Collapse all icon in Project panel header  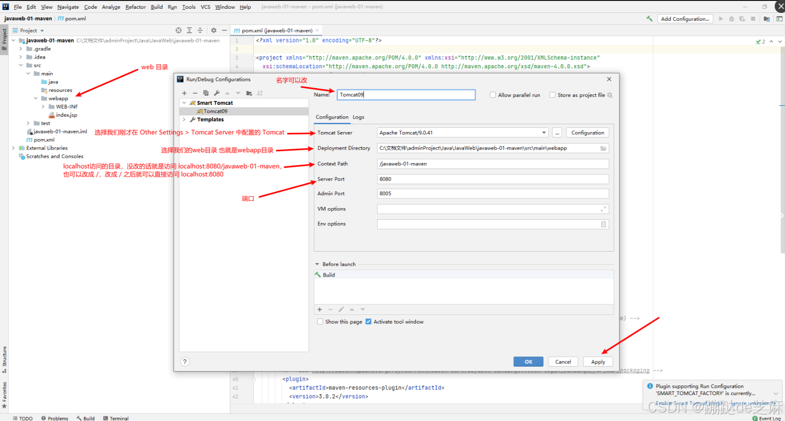pyautogui.click(x=200, y=30)
